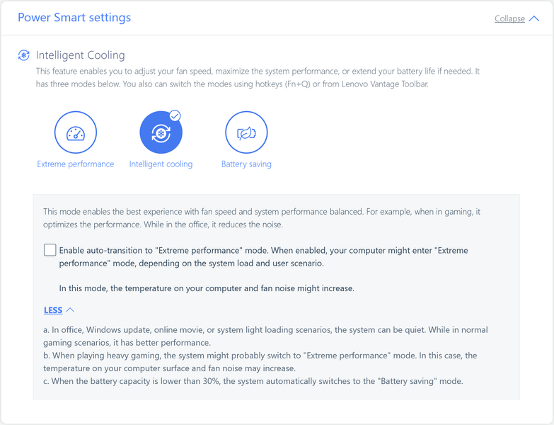Choose the "Intelligent cooling" mode label

click(x=161, y=164)
